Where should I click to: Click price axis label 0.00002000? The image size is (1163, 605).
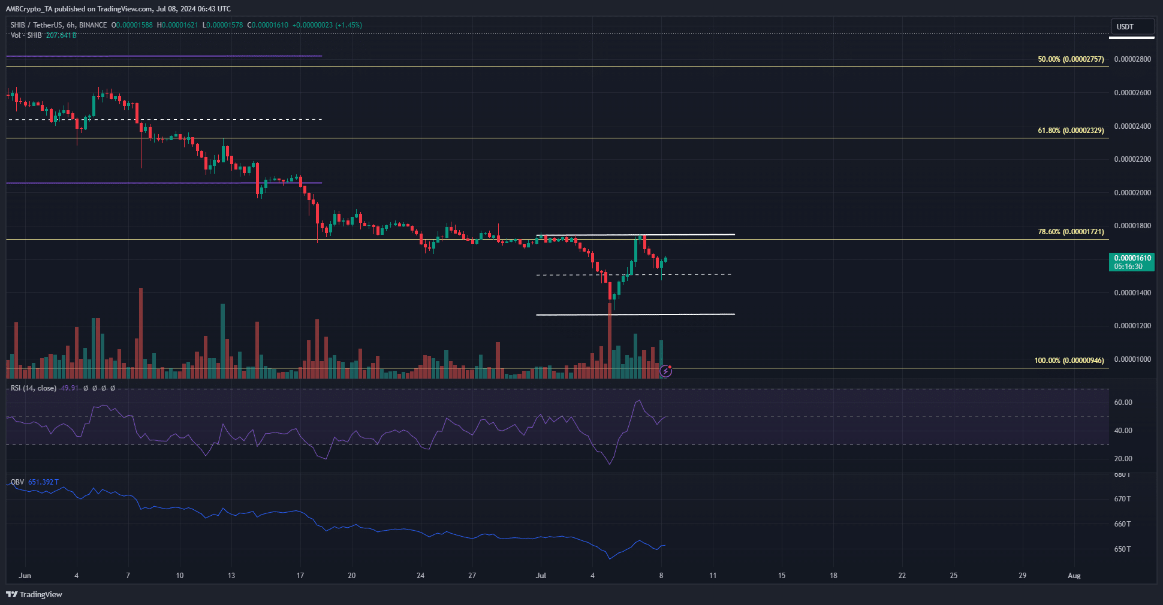point(1132,193)
